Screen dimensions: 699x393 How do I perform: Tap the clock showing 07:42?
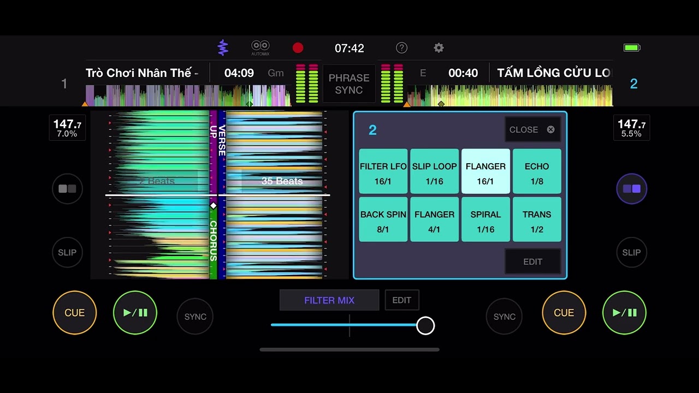click(x=349, y=49)
